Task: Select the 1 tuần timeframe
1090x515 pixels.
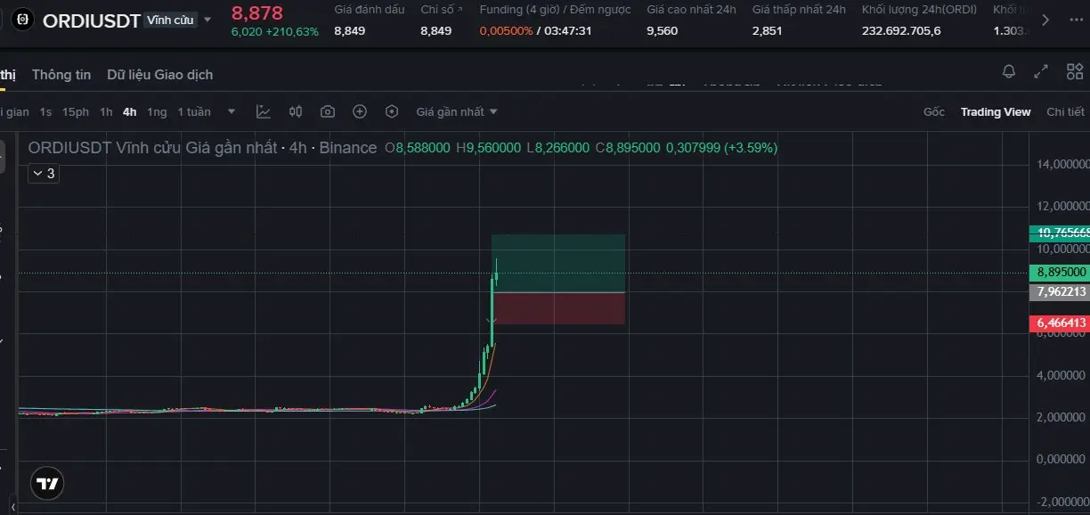Action: click(194, 111)
